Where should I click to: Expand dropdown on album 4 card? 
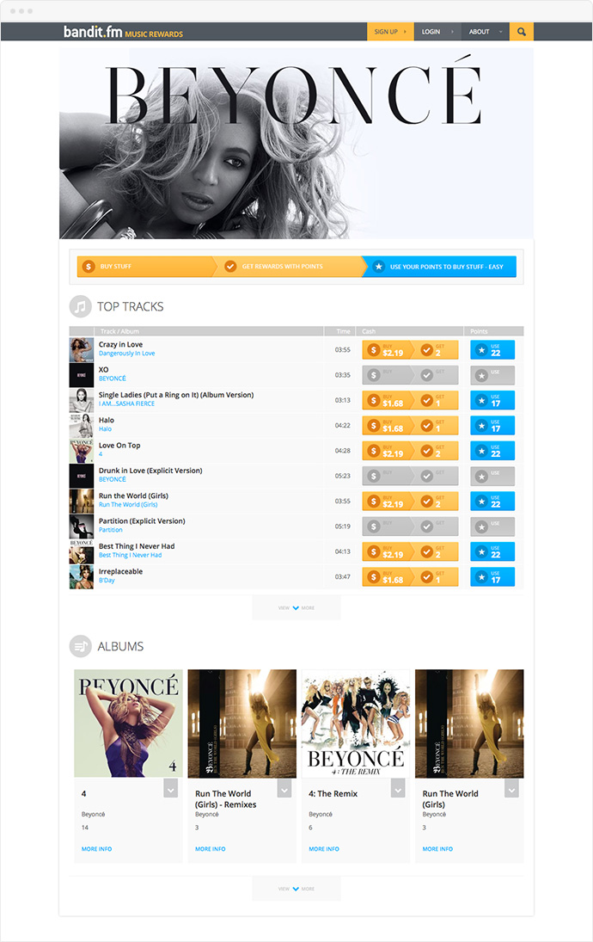(x=170, y=788)
